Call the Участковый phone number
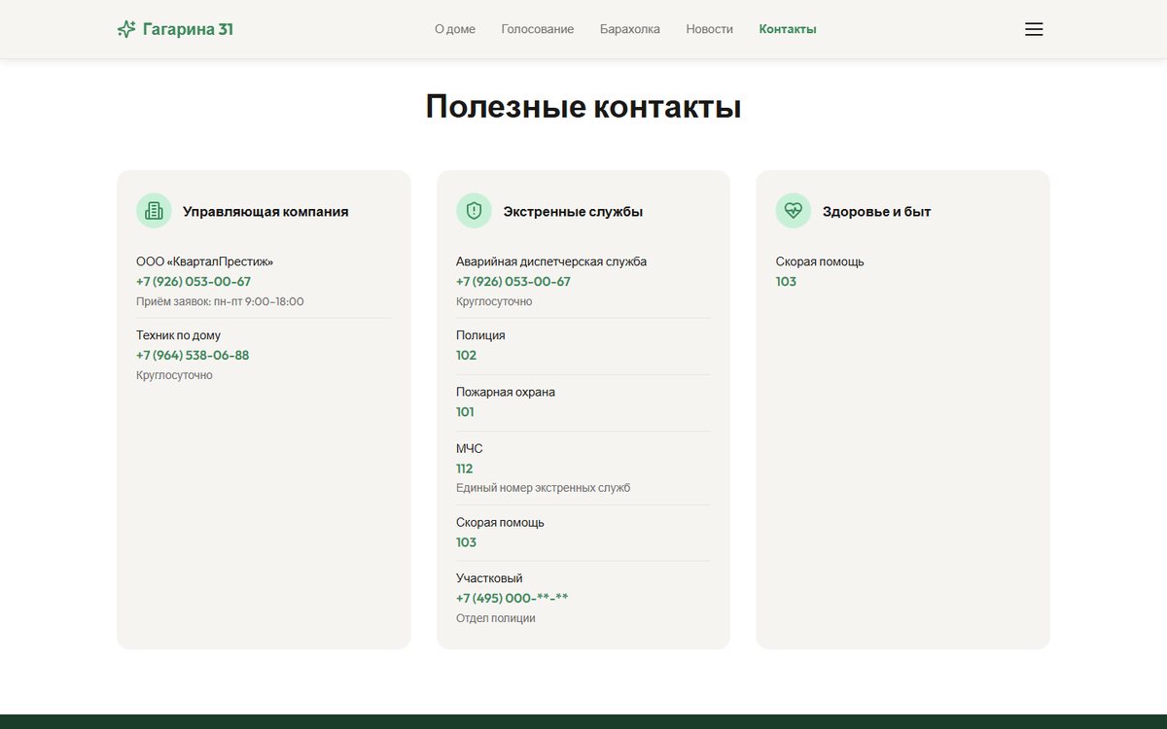 pyautogui.click(x=513, y=599)
